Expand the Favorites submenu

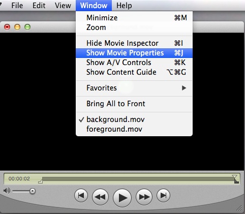pyautogui.click(x=134, y=88)
